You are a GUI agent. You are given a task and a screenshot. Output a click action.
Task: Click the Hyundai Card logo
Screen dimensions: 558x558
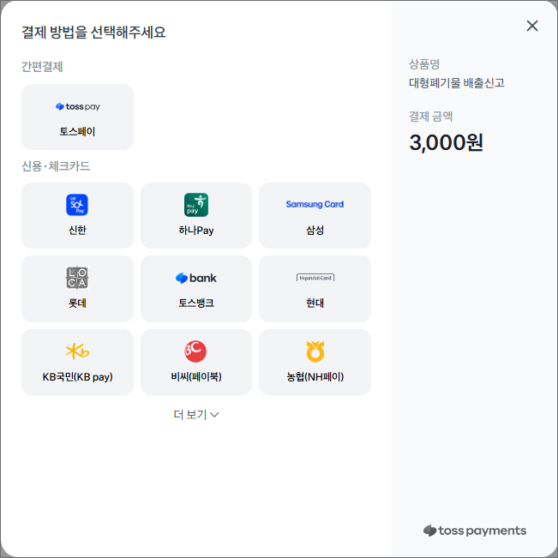tap(315, 278)
